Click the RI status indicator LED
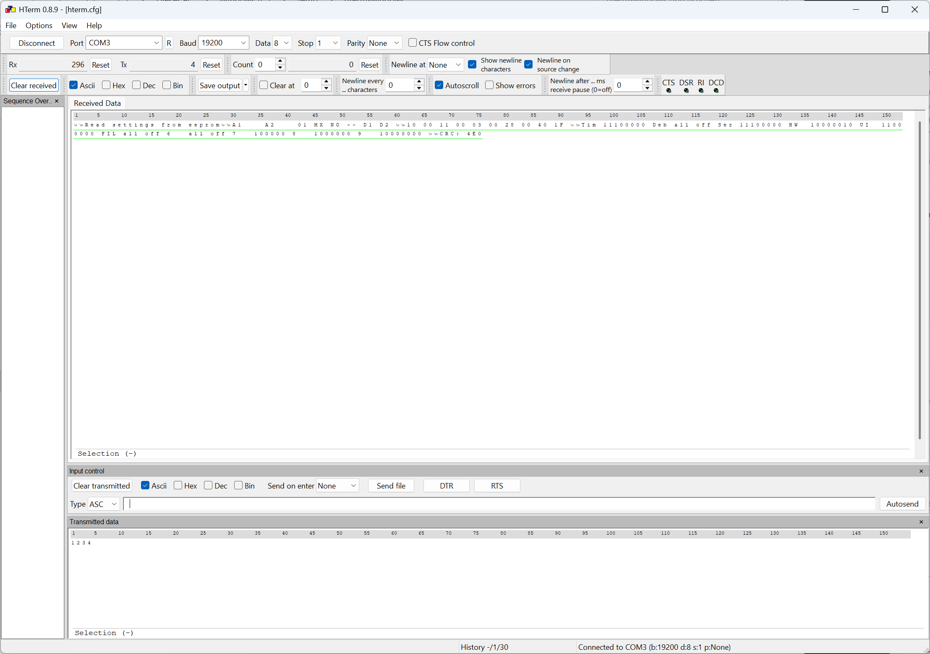Screen dimensions: 930x654 [x=701, y=91]
